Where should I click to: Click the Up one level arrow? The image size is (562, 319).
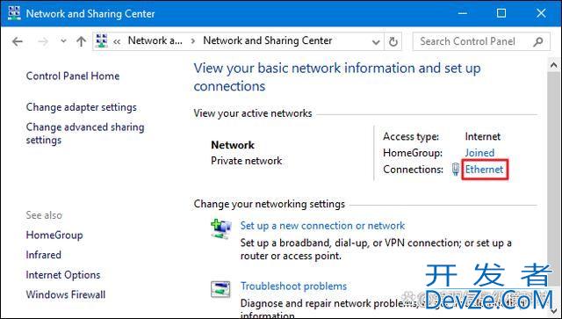click(x=82, y=41)
